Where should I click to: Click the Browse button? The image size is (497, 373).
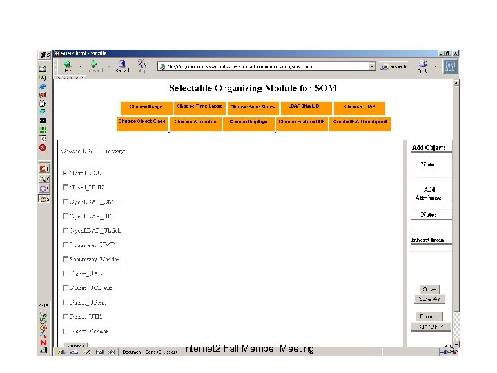429,316
